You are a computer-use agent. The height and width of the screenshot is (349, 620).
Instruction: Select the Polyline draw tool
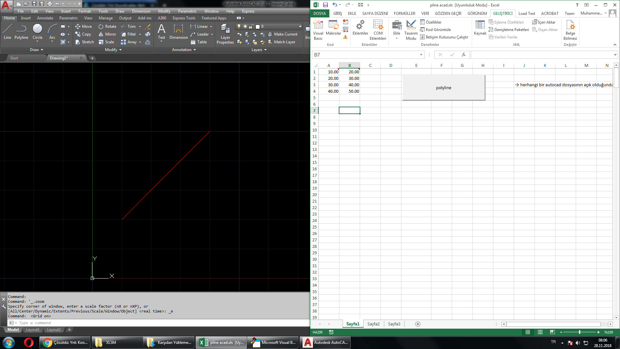pos(21,32)
